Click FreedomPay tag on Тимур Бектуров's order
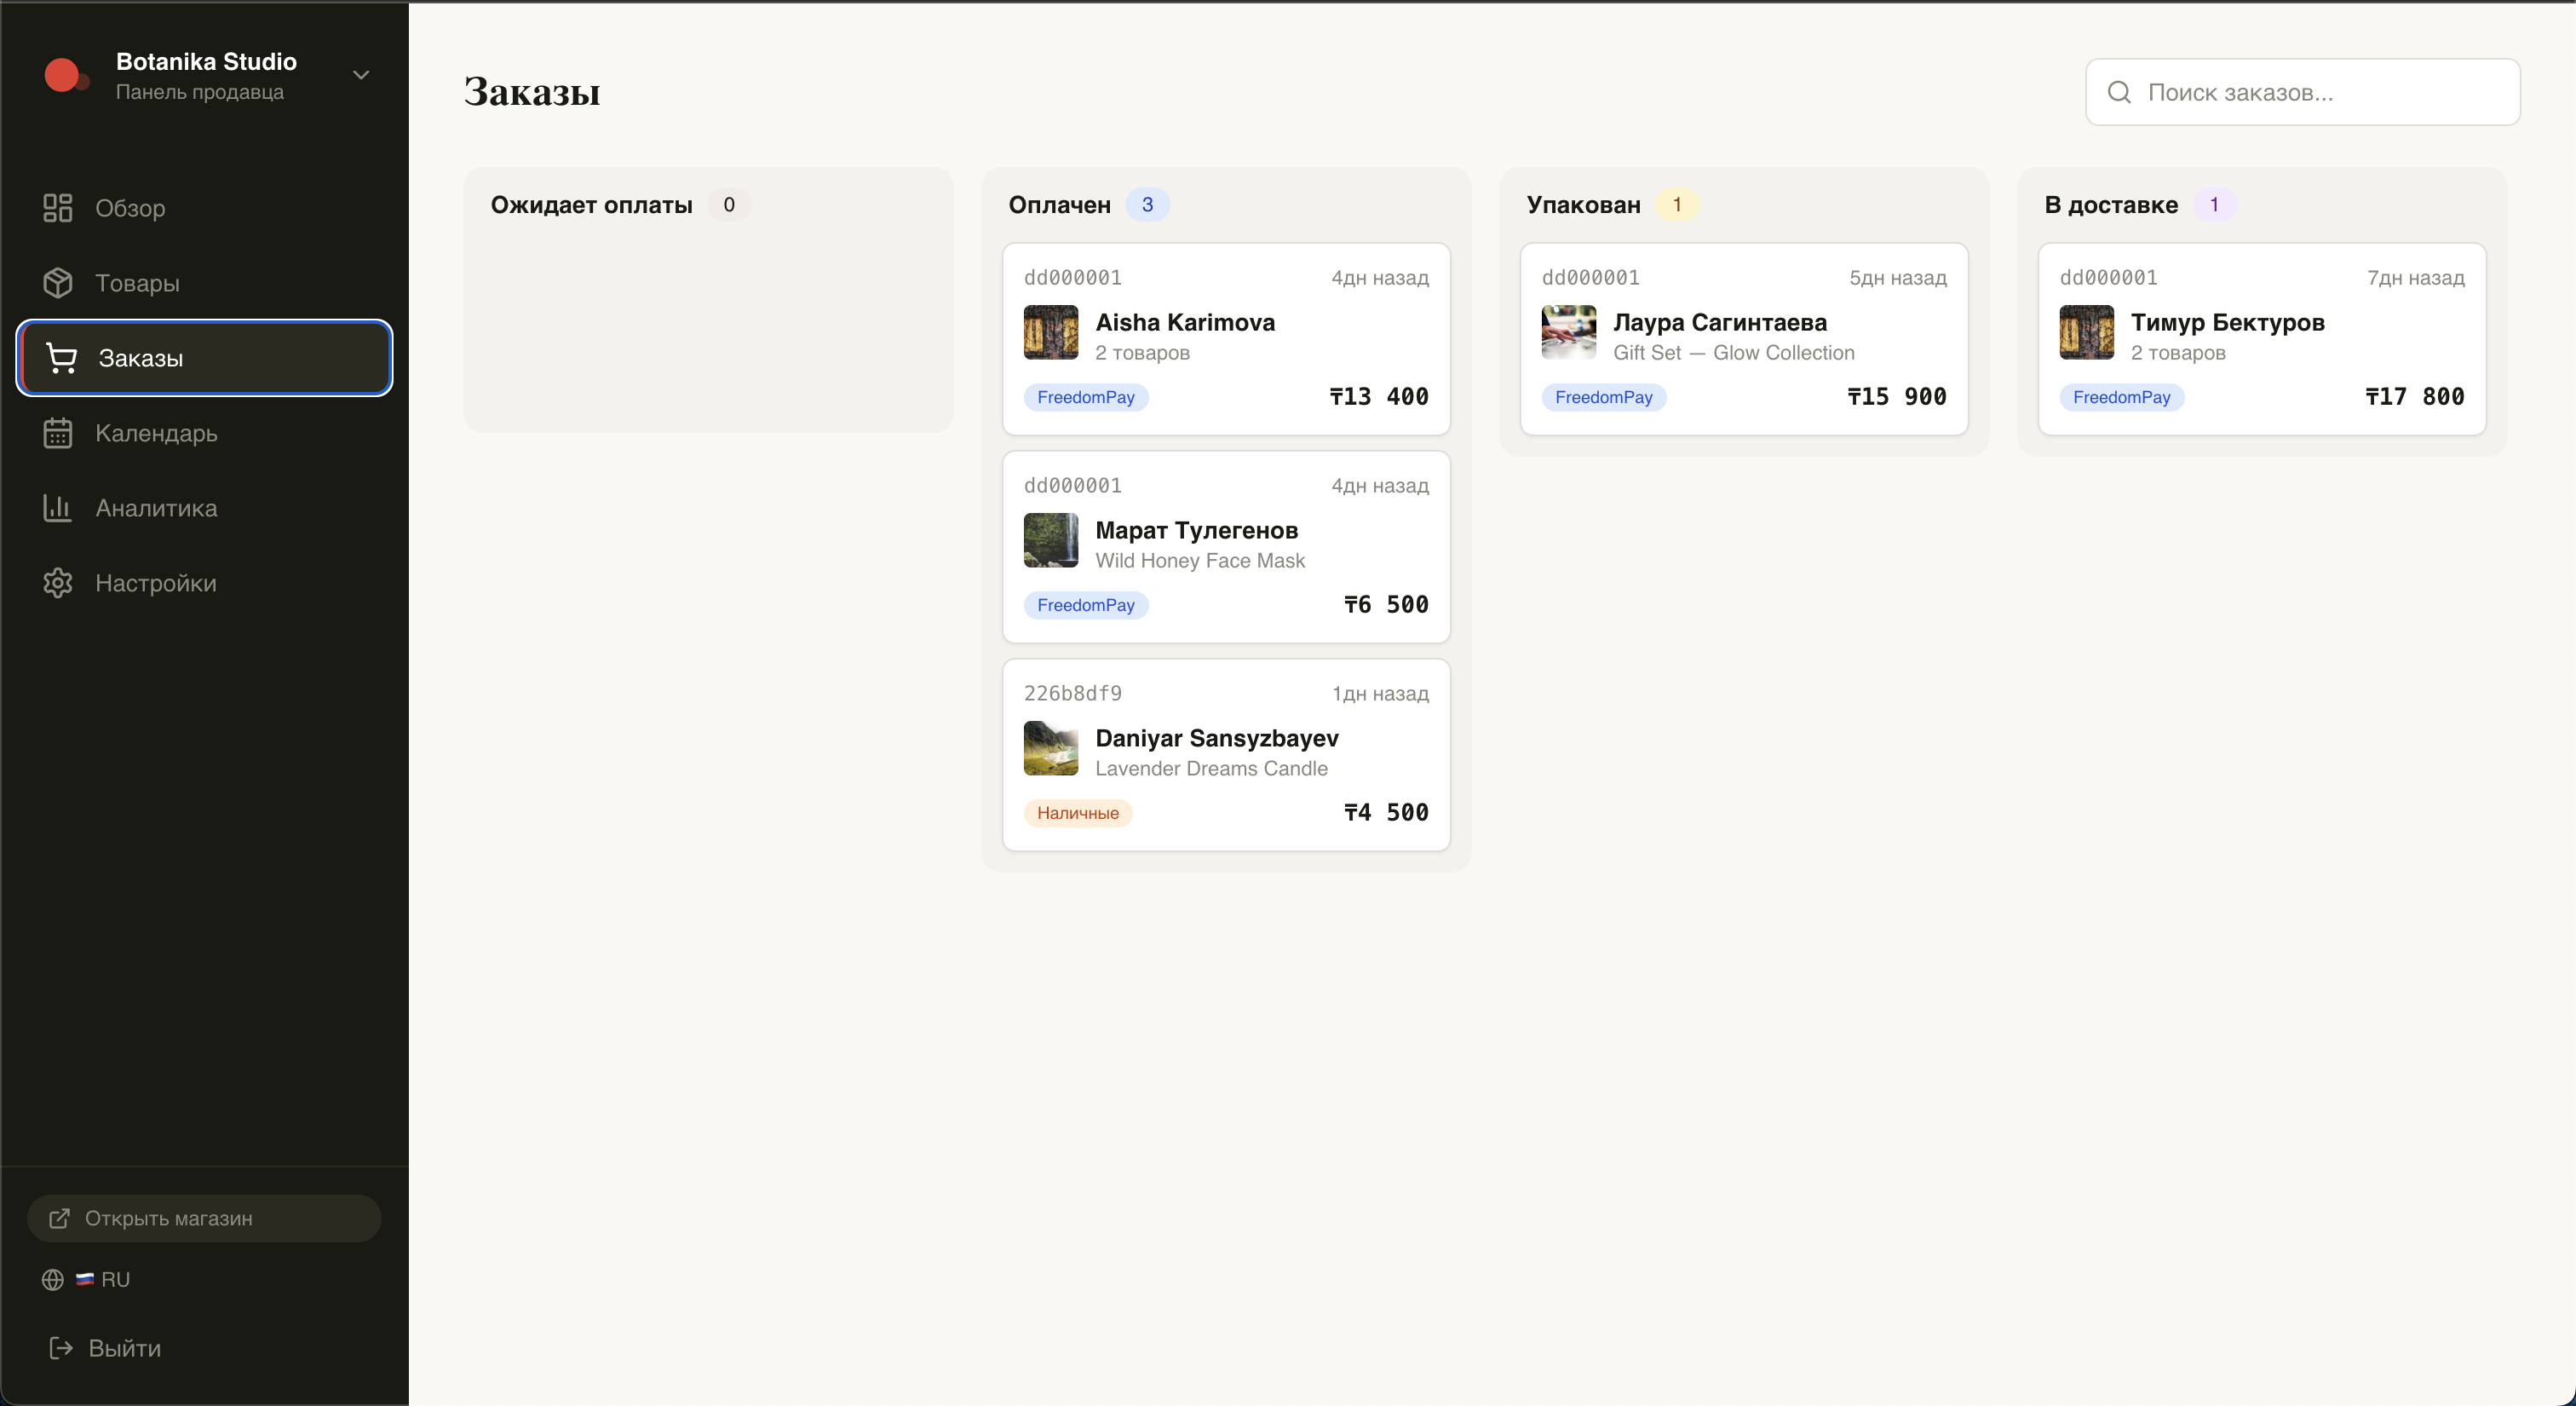Viewport: 2576px width, 1406px height. point(2122,397)
